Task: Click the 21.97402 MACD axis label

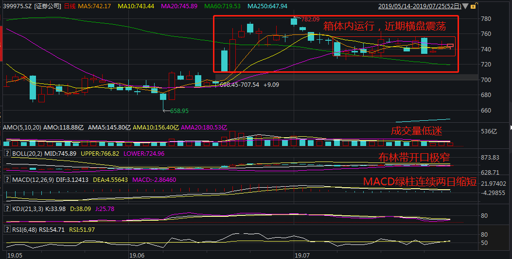Action: click(494, 184)
